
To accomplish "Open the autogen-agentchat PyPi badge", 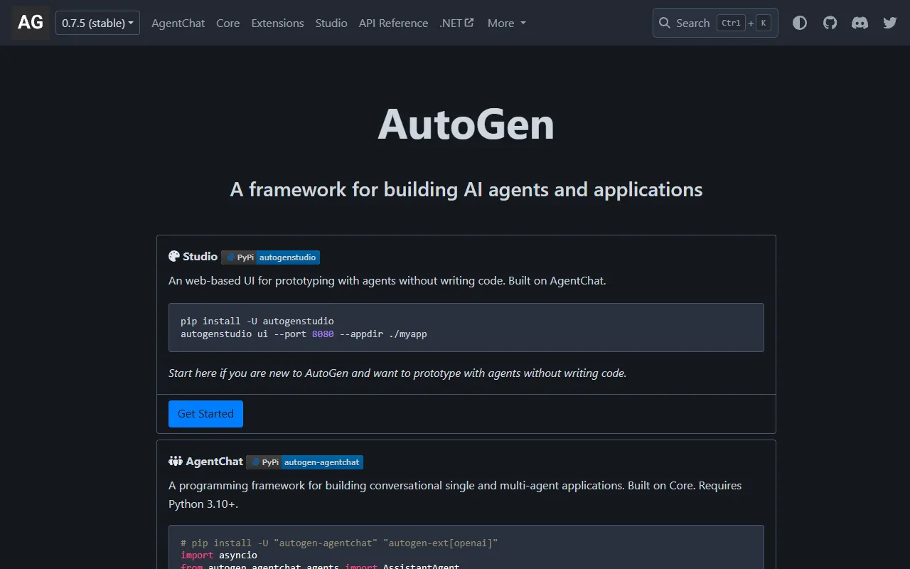I will [x=304, y=462].
